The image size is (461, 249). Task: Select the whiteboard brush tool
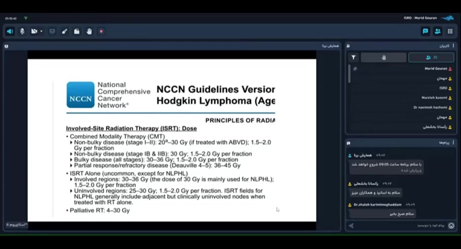point(64,31)
